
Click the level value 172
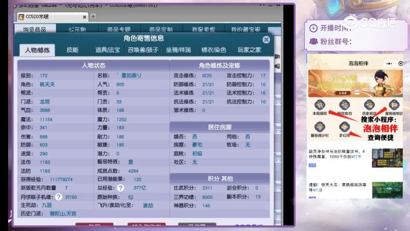pos(44,76)
